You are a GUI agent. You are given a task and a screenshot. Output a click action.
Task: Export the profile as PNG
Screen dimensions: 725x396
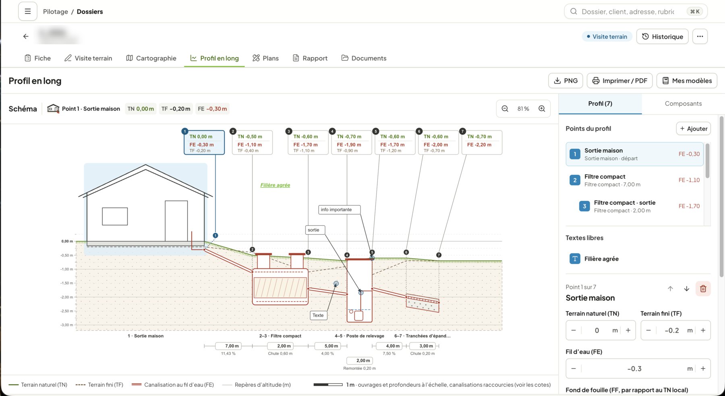(x=565, y=80)
